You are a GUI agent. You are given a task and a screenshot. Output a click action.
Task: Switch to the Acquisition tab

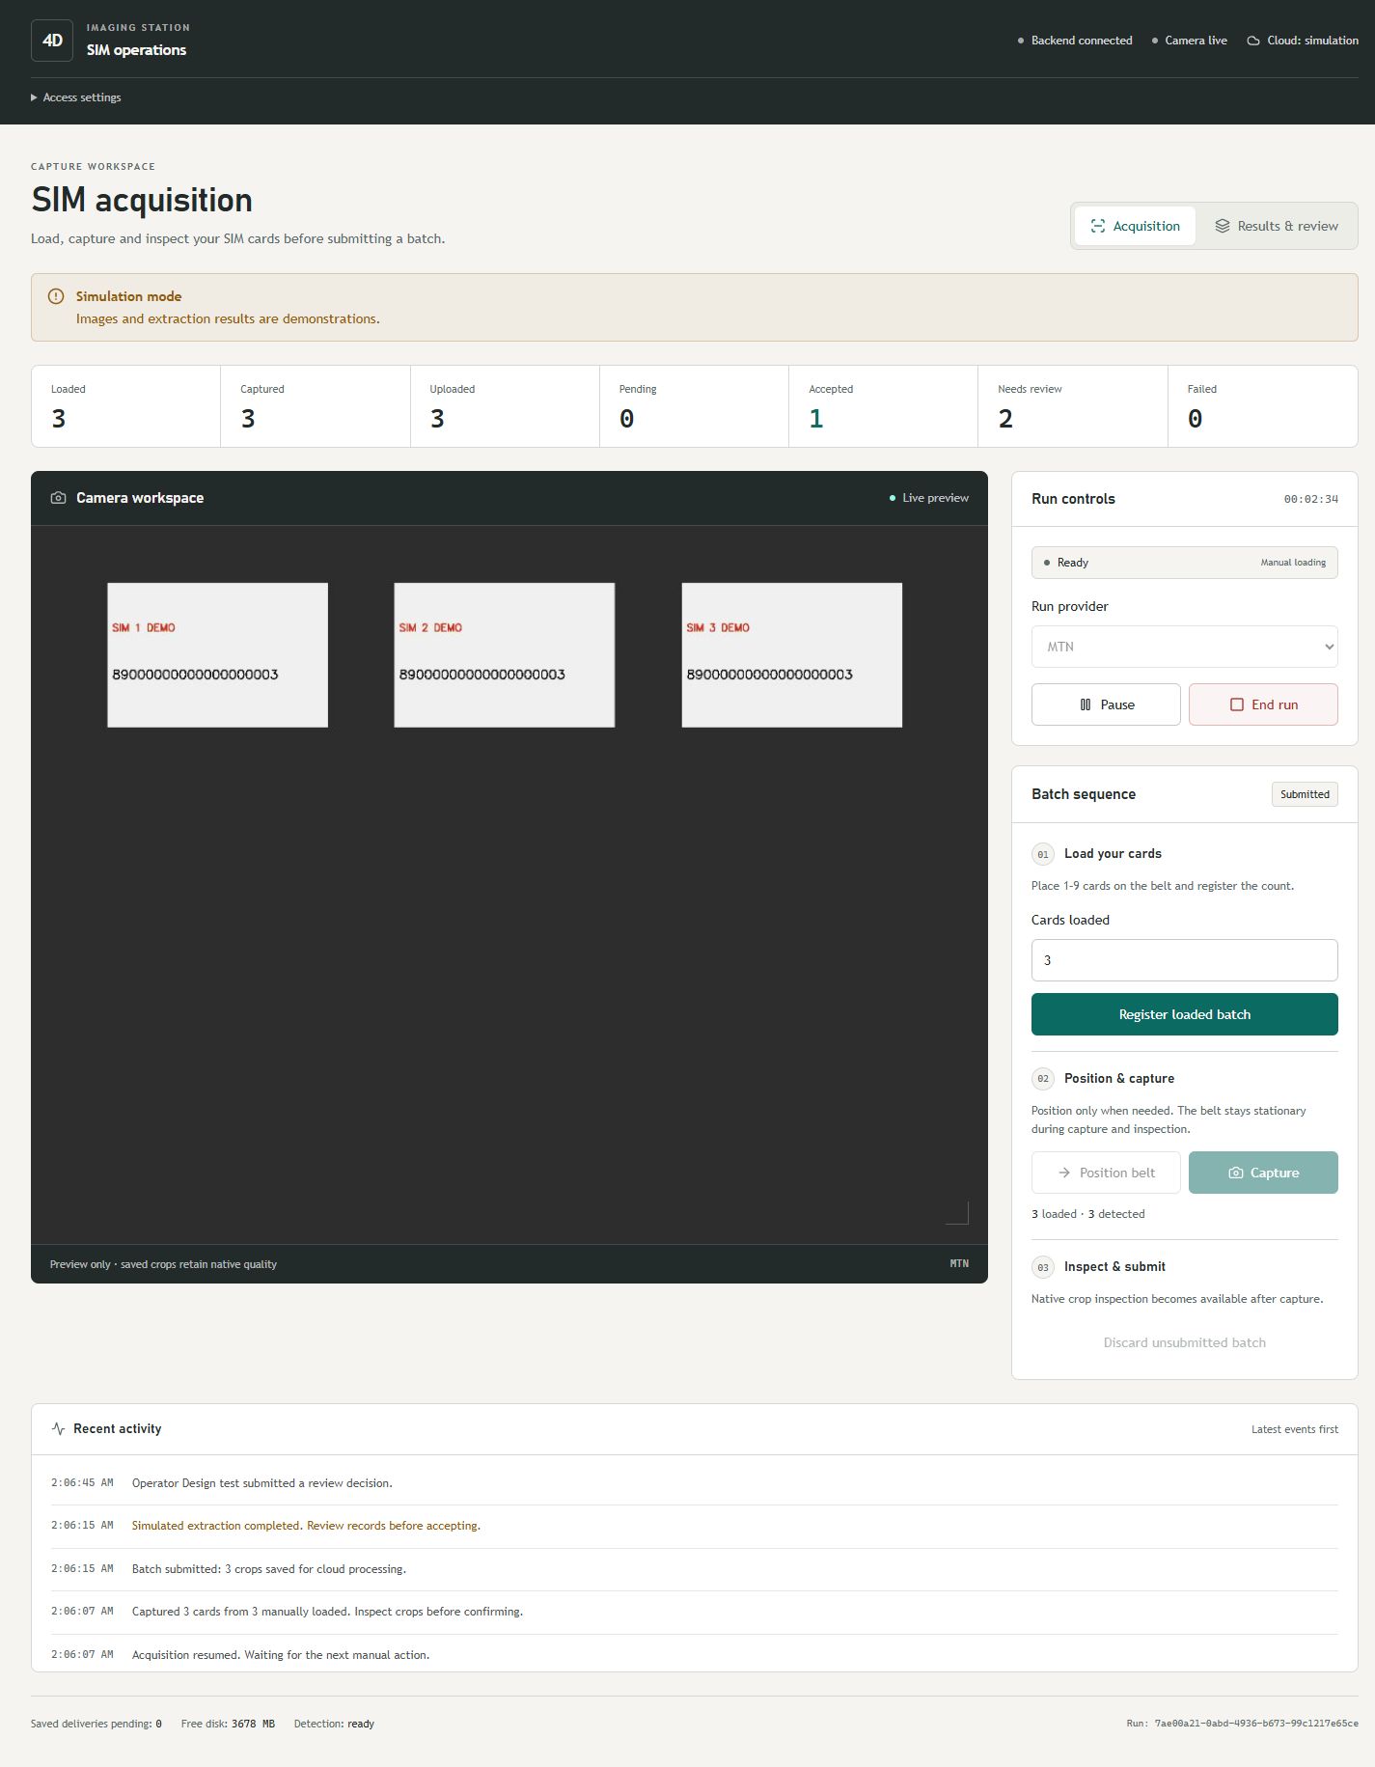[1135, 226]
